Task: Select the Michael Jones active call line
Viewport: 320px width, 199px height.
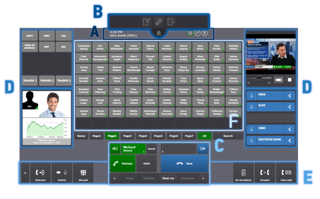Action: [133, 149]
